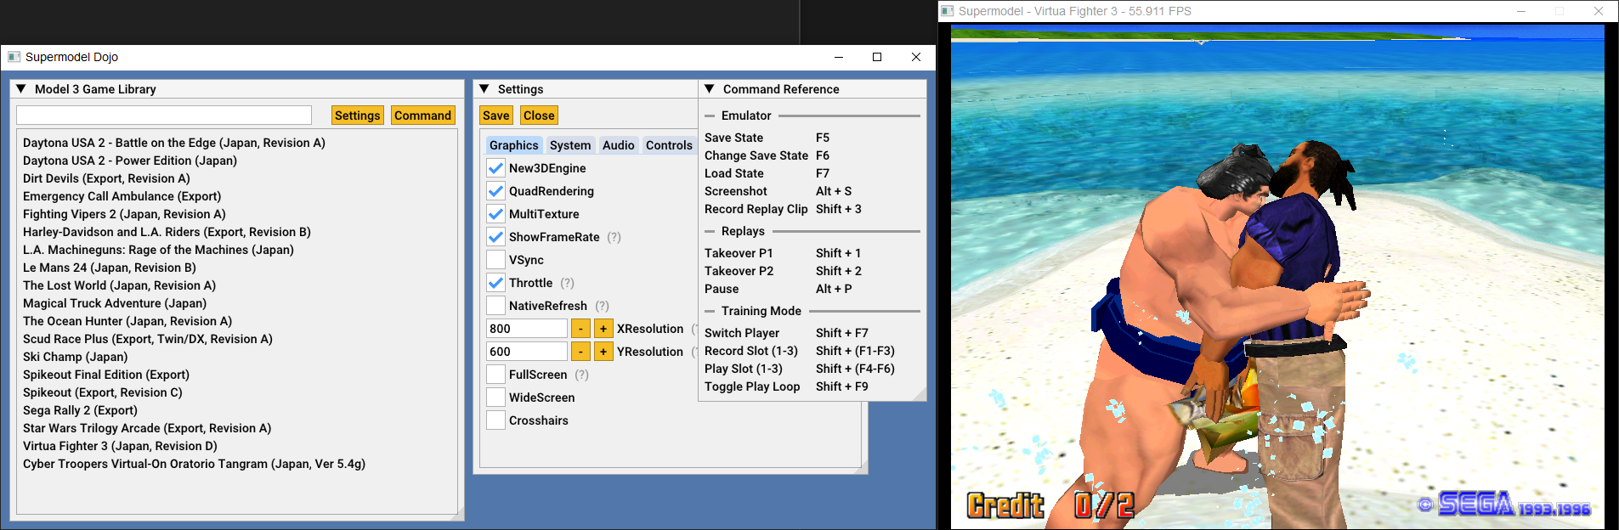Click the Supermodel Dojo title bar icon
The width and height of the screenshot is (1619, 530).
pos(14,57)
